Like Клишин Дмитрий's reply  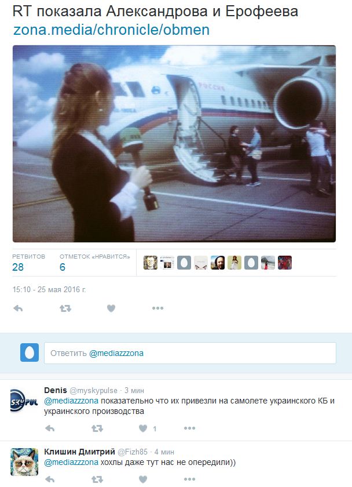(x=143, y=479)
